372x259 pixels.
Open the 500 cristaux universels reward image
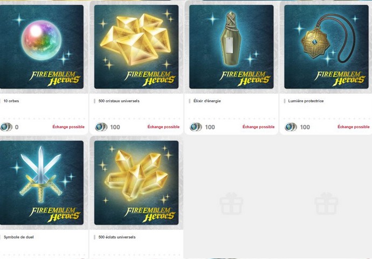(136, 47)
